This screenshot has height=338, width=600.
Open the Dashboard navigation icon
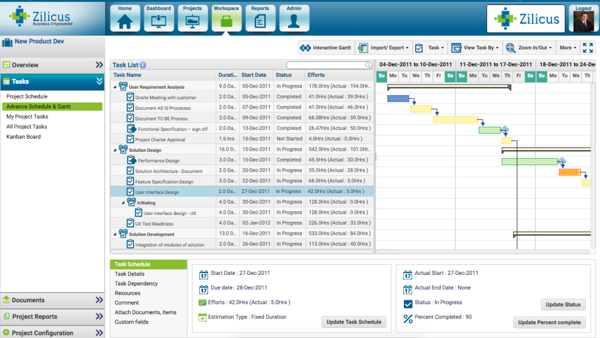[158, 18]
